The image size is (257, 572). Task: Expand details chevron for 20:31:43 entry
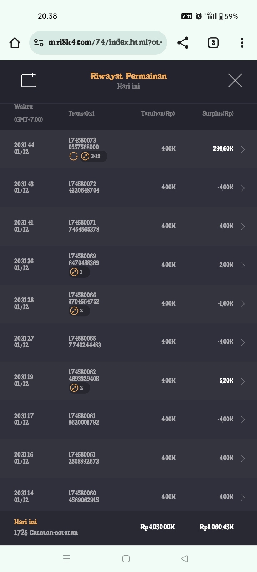click(243, 188)
